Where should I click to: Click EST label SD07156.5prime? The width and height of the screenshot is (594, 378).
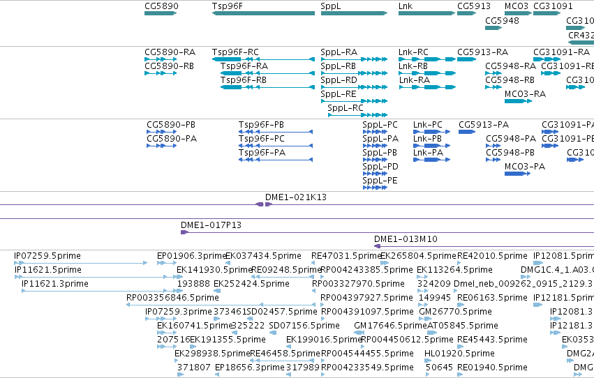tap(304, 326)
